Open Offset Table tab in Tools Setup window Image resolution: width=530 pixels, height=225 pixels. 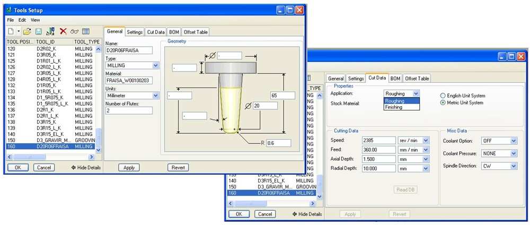[196, 32]
